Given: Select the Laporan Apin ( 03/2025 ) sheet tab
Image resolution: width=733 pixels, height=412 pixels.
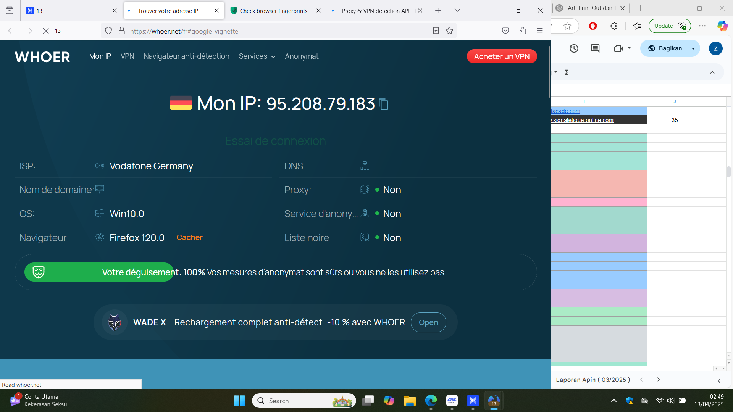Looking at the screenshot, I should (593, 380).
